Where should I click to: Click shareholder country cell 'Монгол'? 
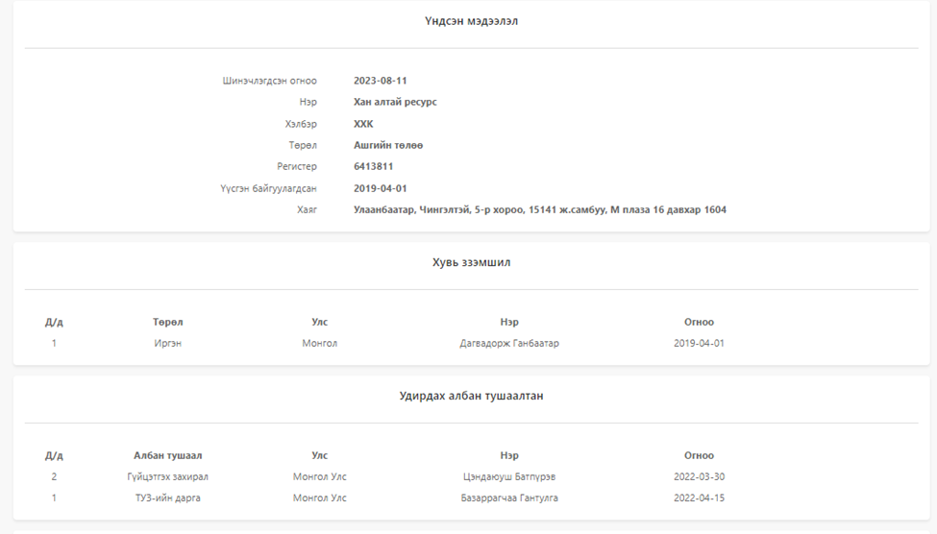[x=319, y=344]
